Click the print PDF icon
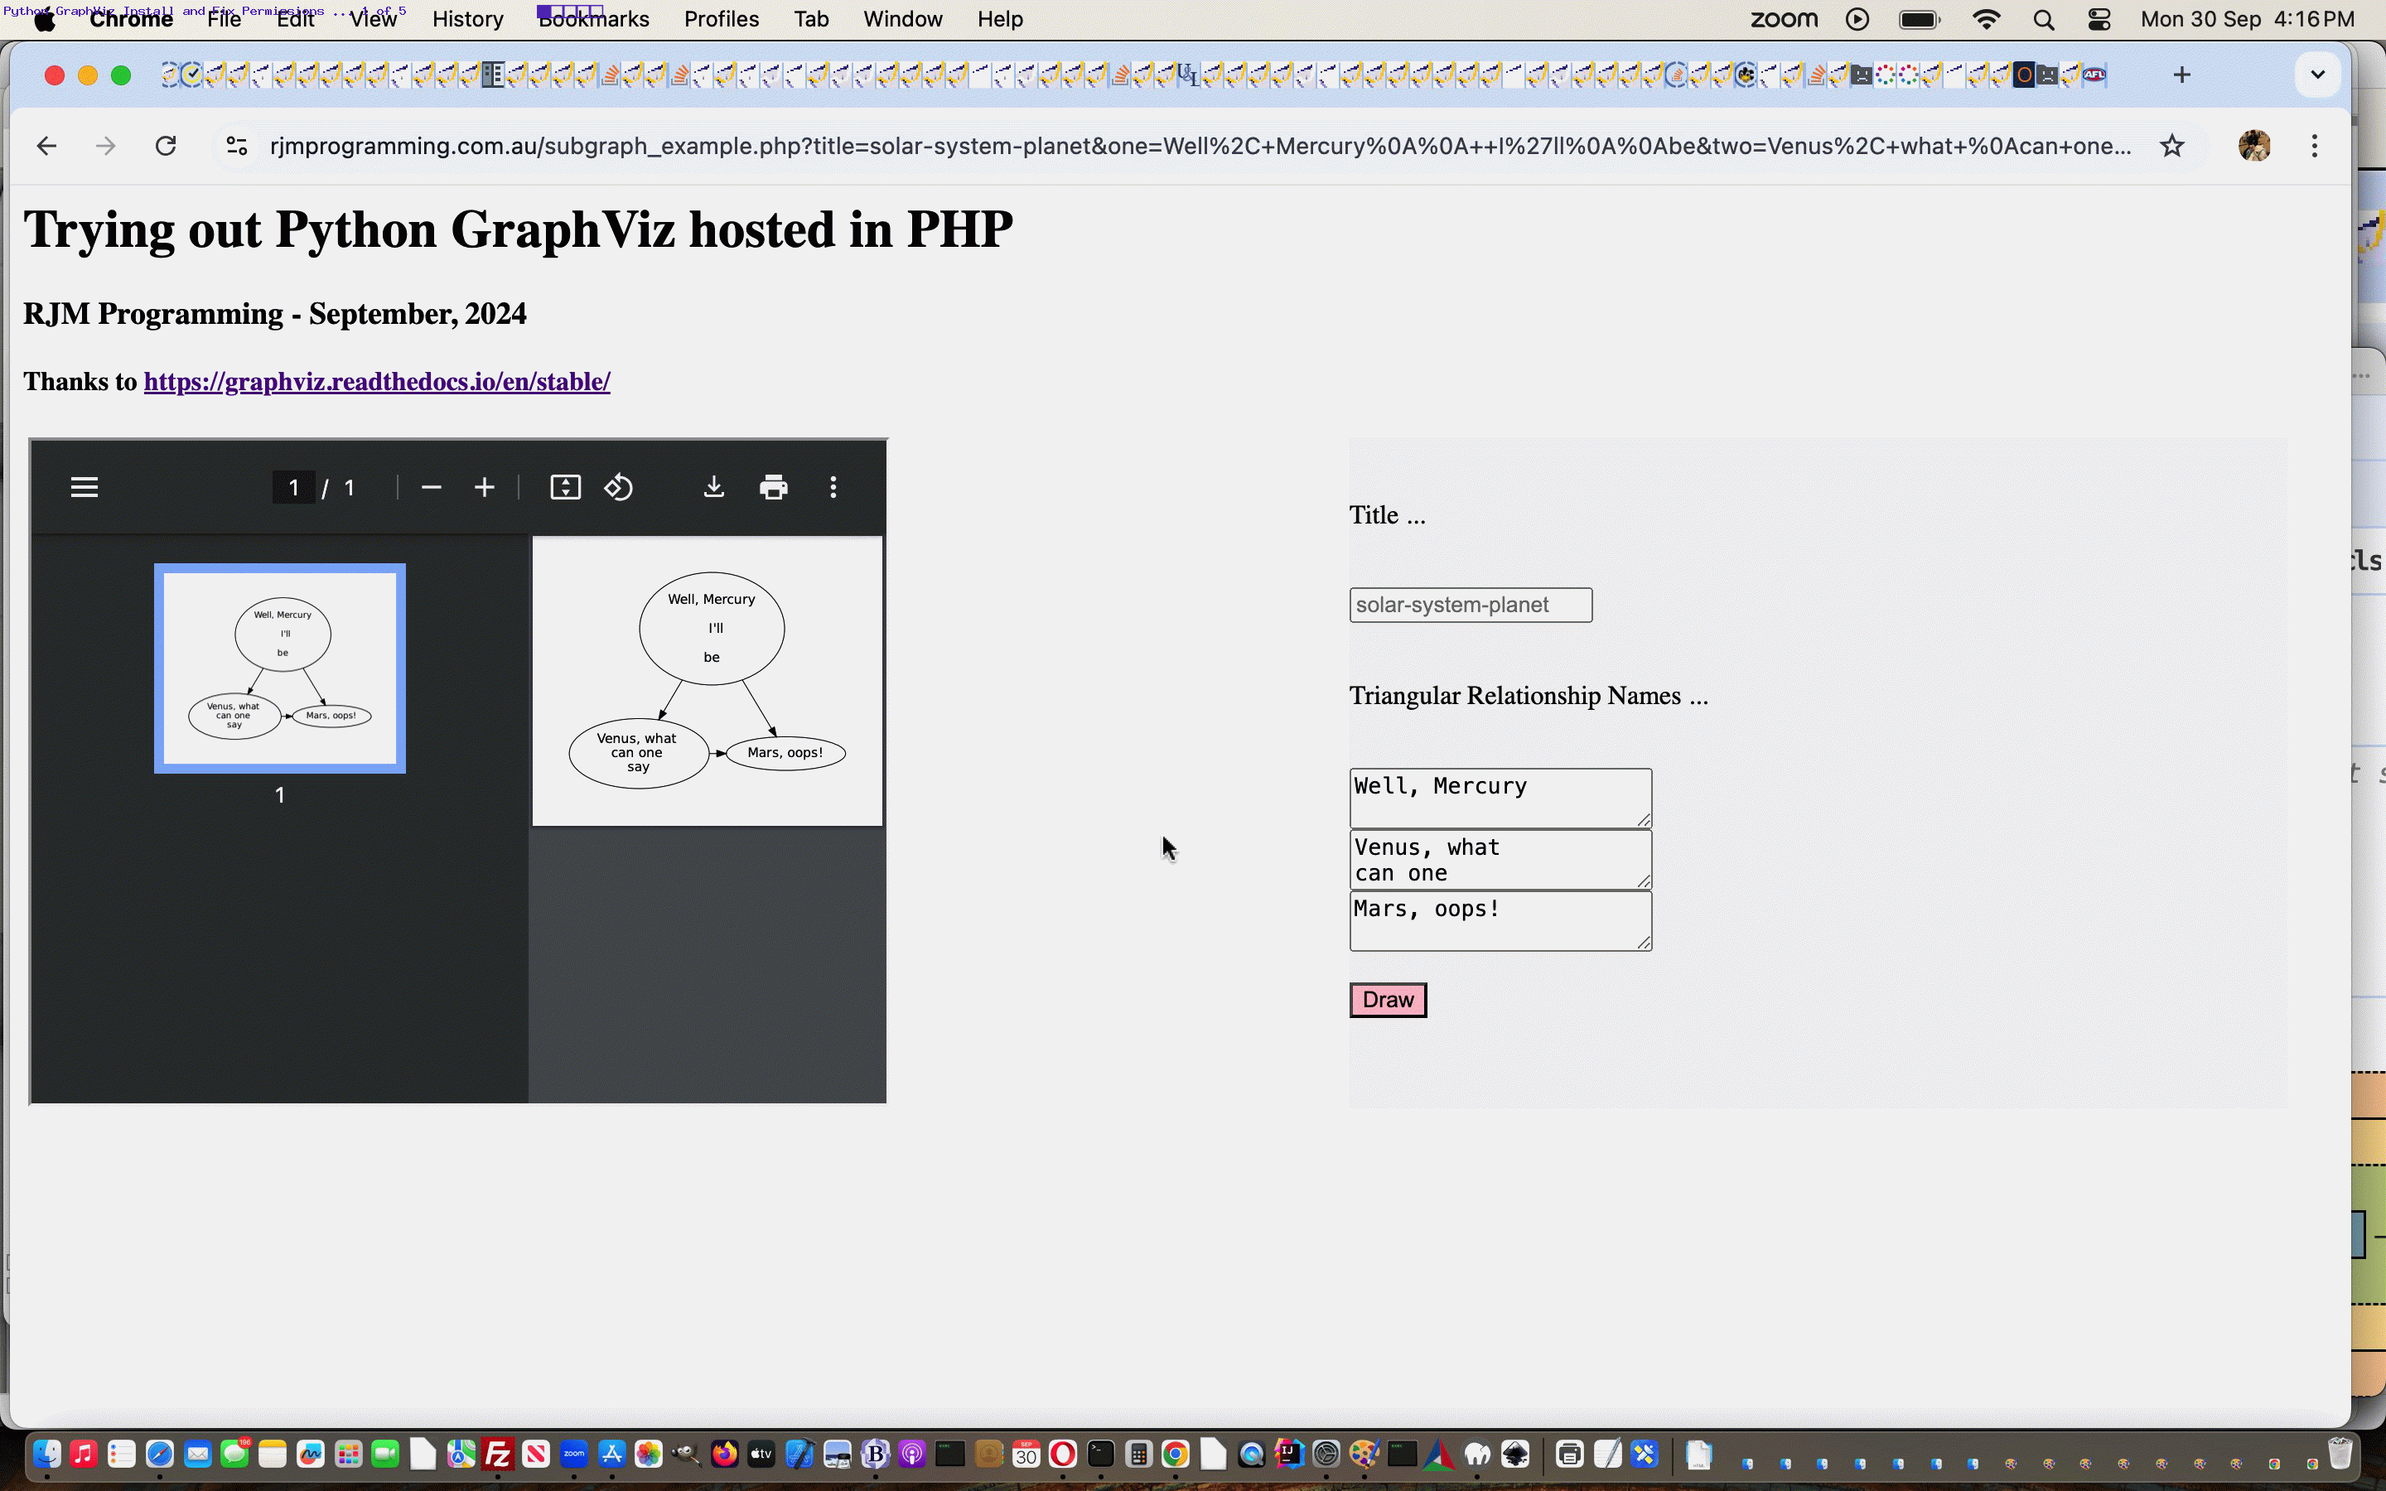The width and height of the screenshot is (2386, 1491). pyautogui.click(x=775, y=488)
